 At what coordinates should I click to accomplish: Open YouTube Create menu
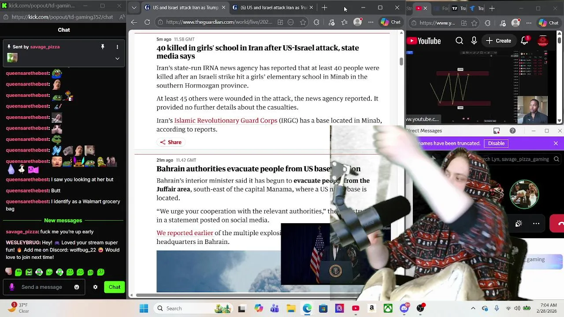pos(499,41)
